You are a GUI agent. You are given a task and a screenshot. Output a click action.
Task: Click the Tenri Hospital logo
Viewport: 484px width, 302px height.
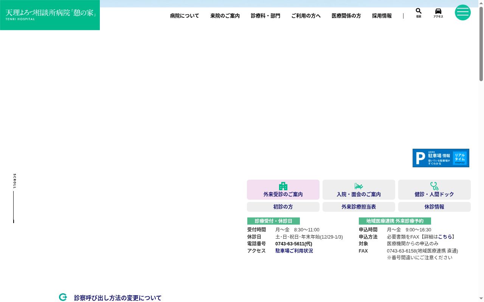(50, 15)
